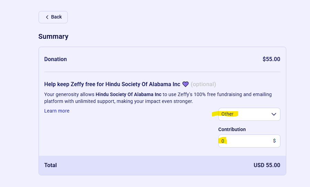Focus the Contribution amount input
The height and width of the screenshot is (187, 310).
point(249,141)
